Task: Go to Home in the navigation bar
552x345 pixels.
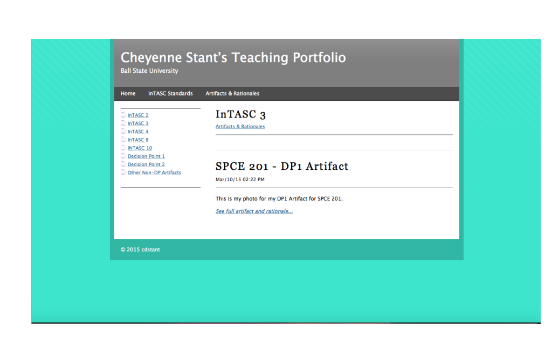Action: (x=128, y=93)
